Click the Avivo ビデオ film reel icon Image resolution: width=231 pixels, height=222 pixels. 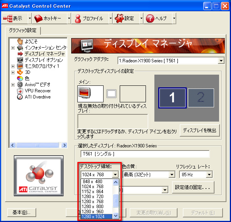[x=20, y=85]
